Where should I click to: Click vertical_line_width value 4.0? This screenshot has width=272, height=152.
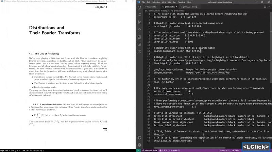pos(187,39)
